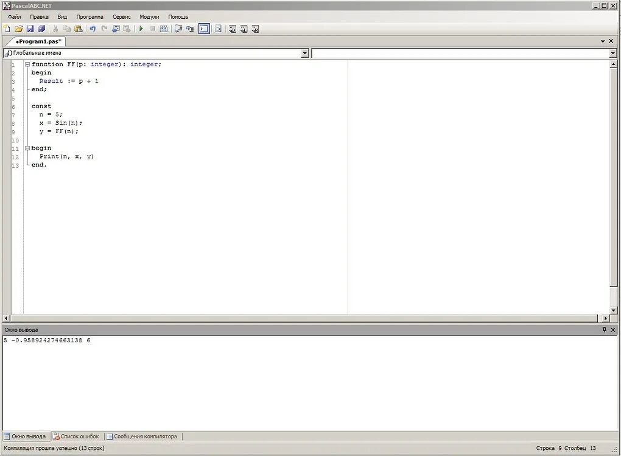This screenshot has height=456, width=621.
Task: Open the Сервис menu
Action: pyautogui.click(x=122, y=17)
